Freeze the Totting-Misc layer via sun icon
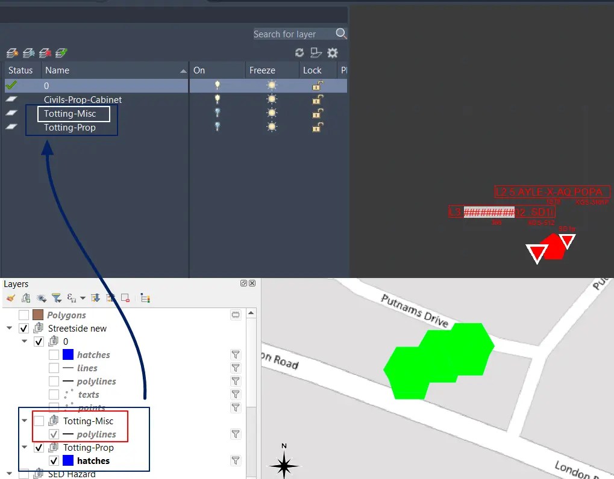 [x=272, y=112]
